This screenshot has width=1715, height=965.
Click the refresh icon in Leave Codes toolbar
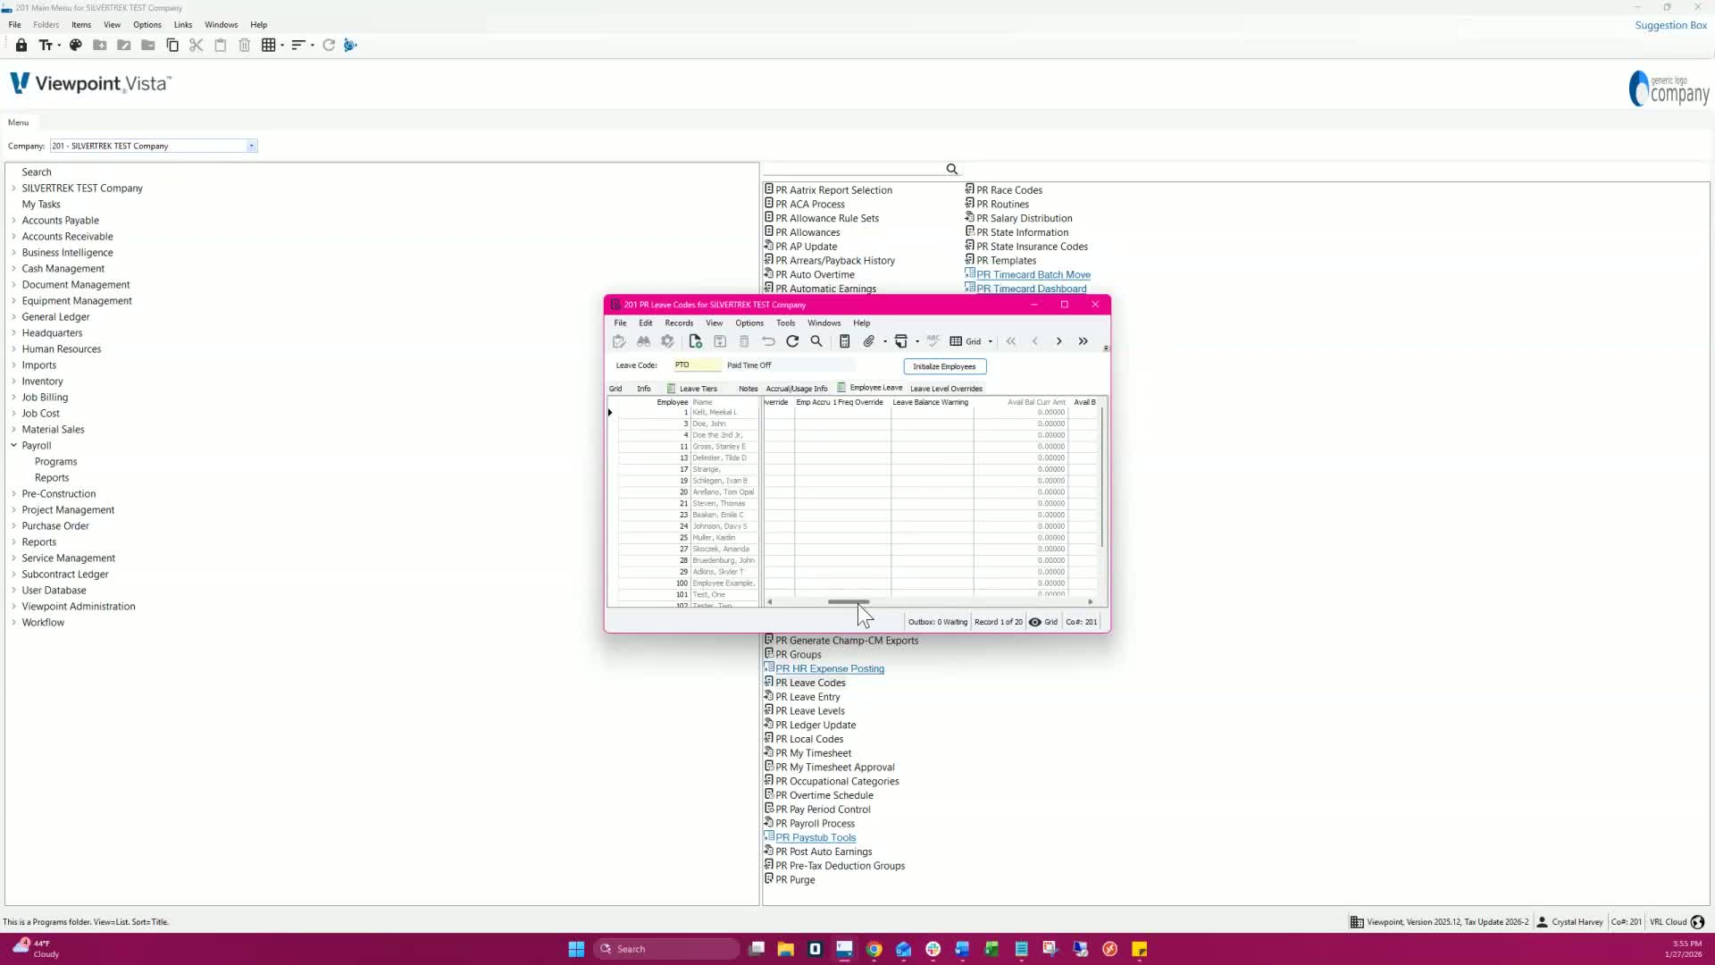point(792,341)
